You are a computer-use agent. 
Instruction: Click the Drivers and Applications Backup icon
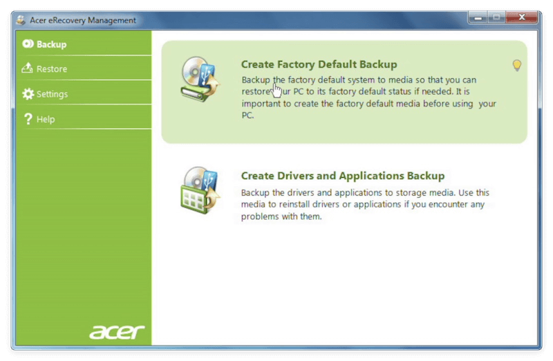[200, 190]
